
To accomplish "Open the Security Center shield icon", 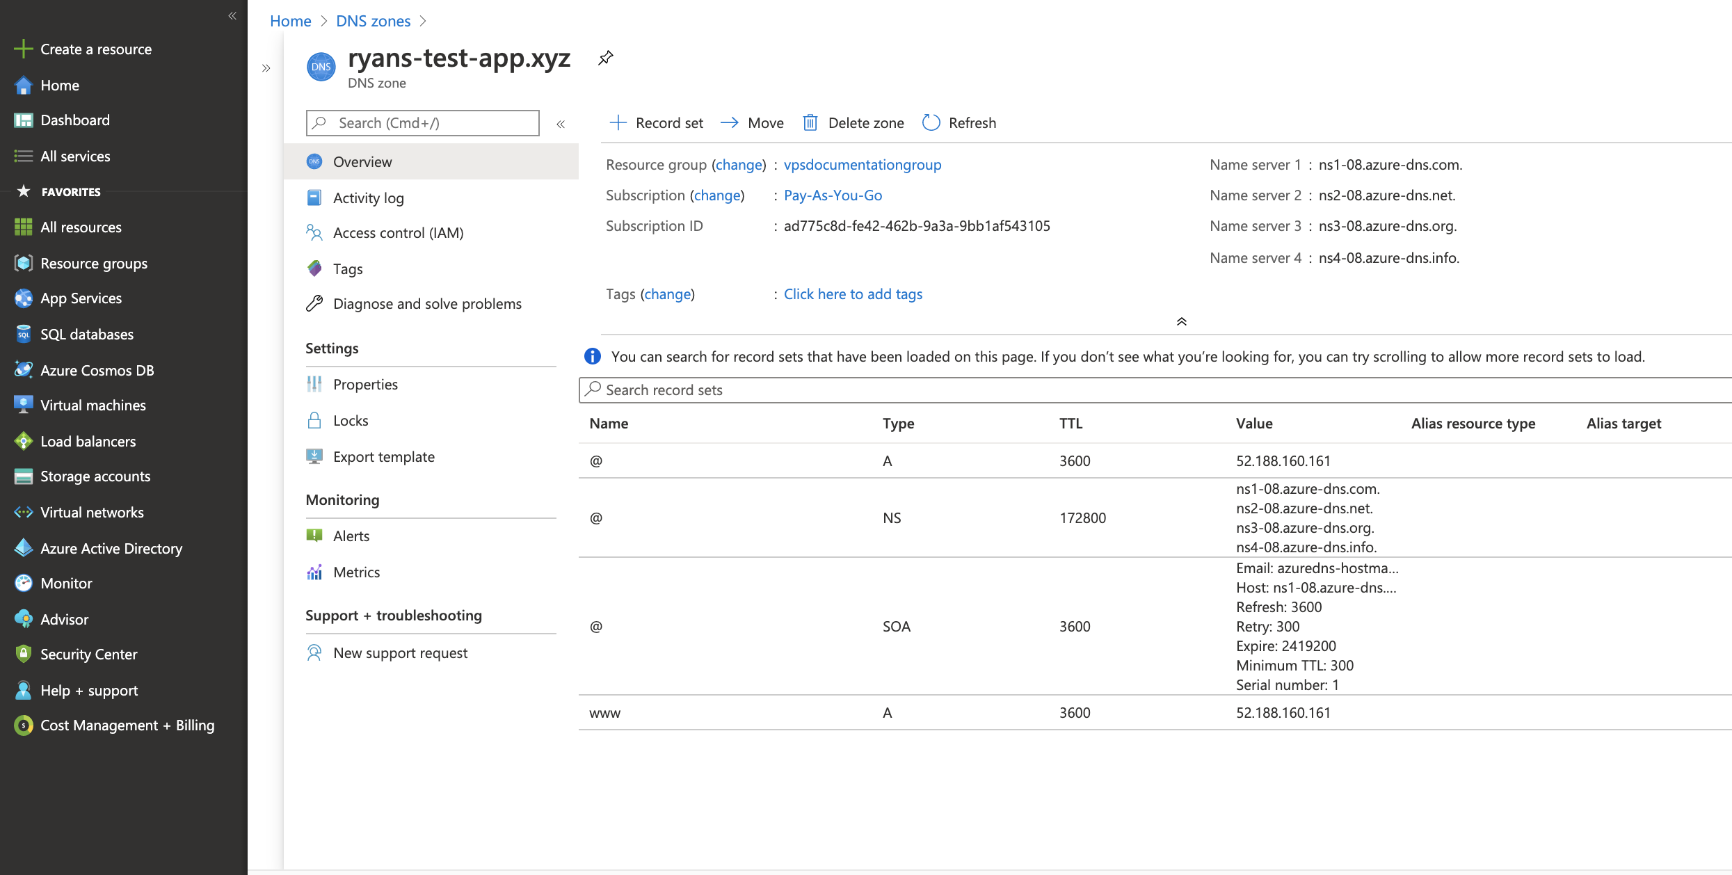I will click(24, 654).
